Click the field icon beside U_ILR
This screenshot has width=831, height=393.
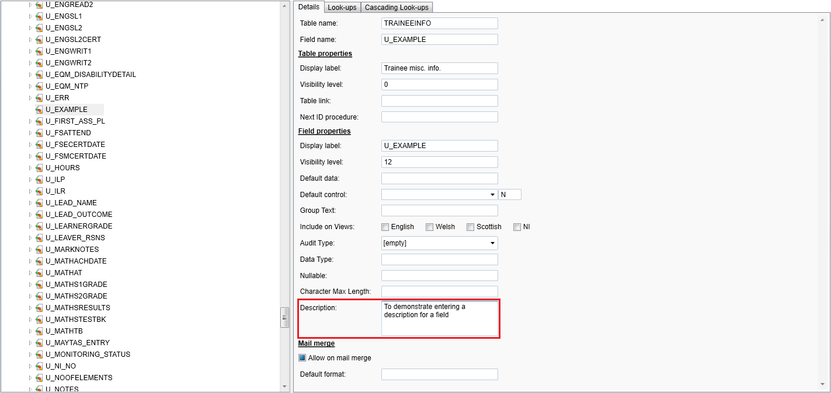(39, 191)
